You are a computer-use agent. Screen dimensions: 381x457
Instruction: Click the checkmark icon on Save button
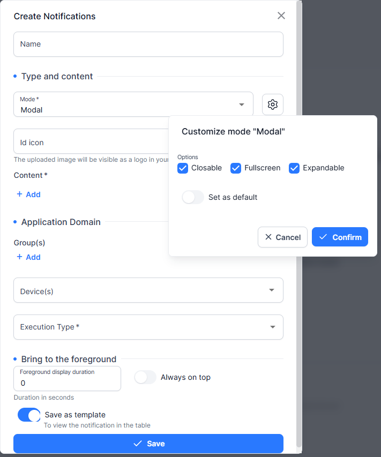click(138, 444)
